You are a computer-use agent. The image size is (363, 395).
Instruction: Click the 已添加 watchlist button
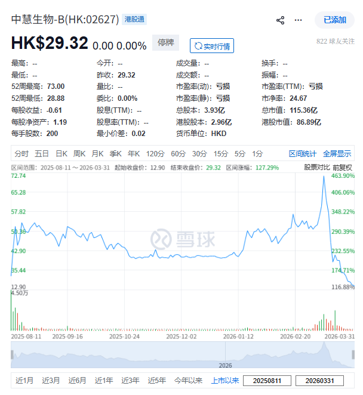[x=334, y=20]
